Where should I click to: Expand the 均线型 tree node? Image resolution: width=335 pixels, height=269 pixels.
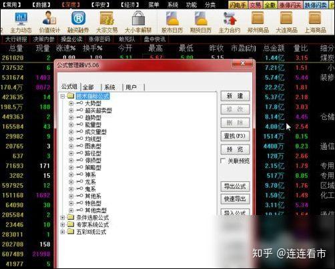[x=71, y=139]
